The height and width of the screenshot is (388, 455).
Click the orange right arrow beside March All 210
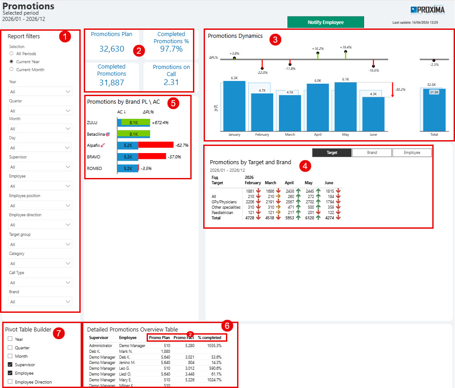point(278,196)
